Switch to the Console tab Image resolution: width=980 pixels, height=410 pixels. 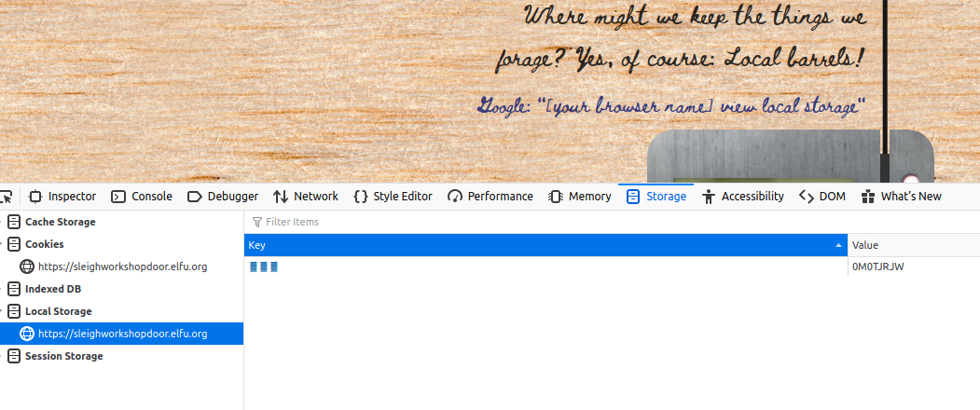[141, 197]
